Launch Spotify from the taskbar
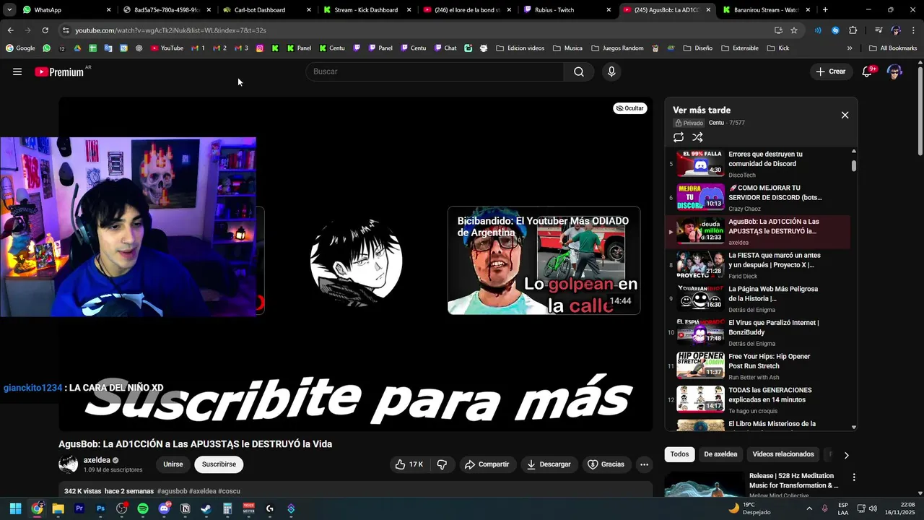Screen dimensions: 924x520 click(143, 508)
